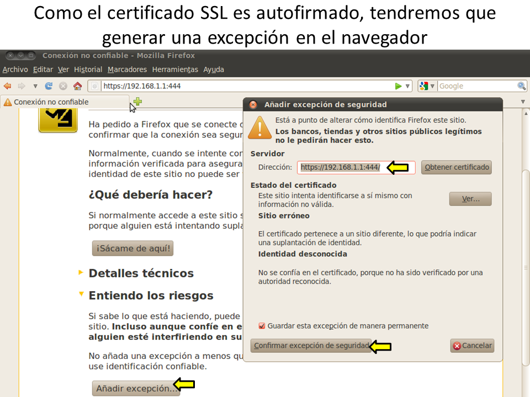
Task: Reload the page with the refresh icon
Action: click(49, 86)
